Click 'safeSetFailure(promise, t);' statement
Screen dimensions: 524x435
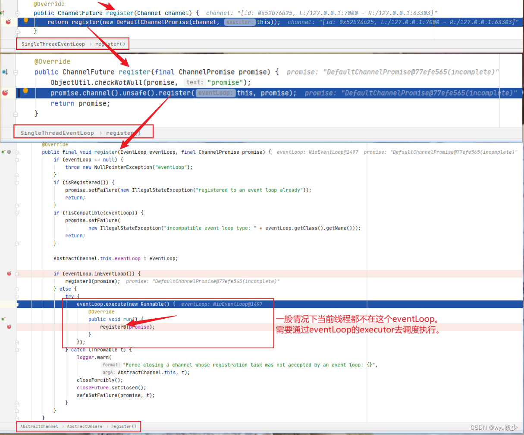tap(116, 395)
